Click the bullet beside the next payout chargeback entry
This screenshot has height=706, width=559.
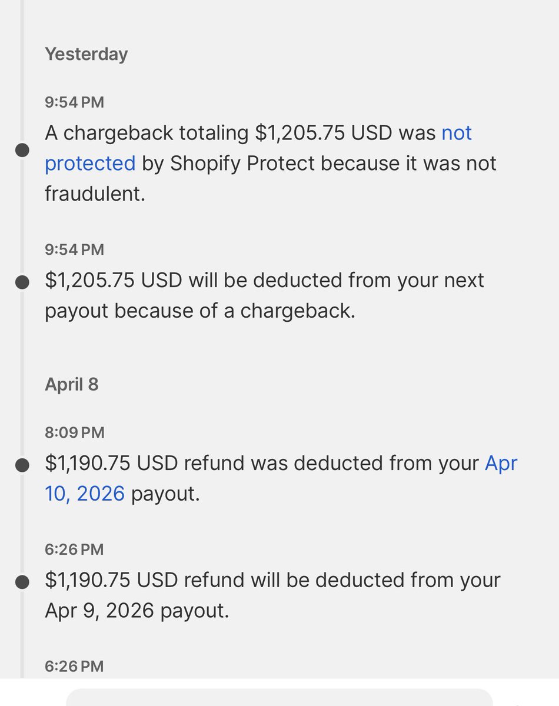tap(22, 282)
